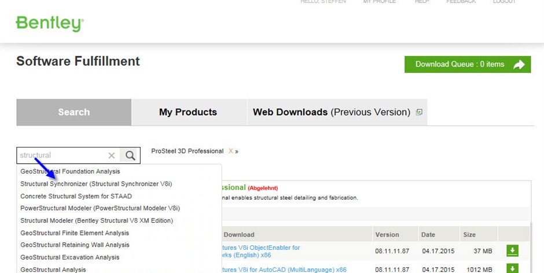The height and width of the screenshot is (273, 544).
Task: Click the green download icon for the 1012 MB file
Action: (512, 269)
